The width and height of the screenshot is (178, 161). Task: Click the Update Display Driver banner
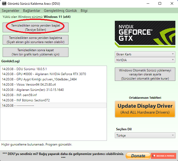[x=145, y=109]
